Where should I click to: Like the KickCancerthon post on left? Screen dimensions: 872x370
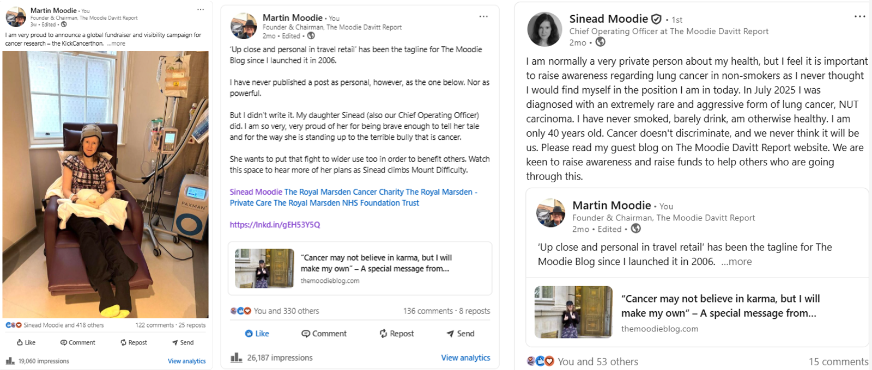click(26, 342)
